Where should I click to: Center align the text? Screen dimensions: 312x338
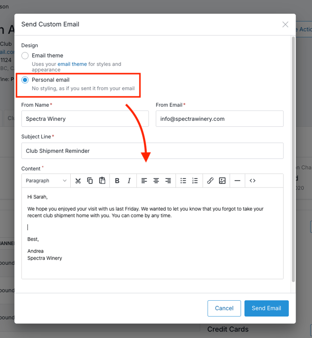click(x=156, y=180)
